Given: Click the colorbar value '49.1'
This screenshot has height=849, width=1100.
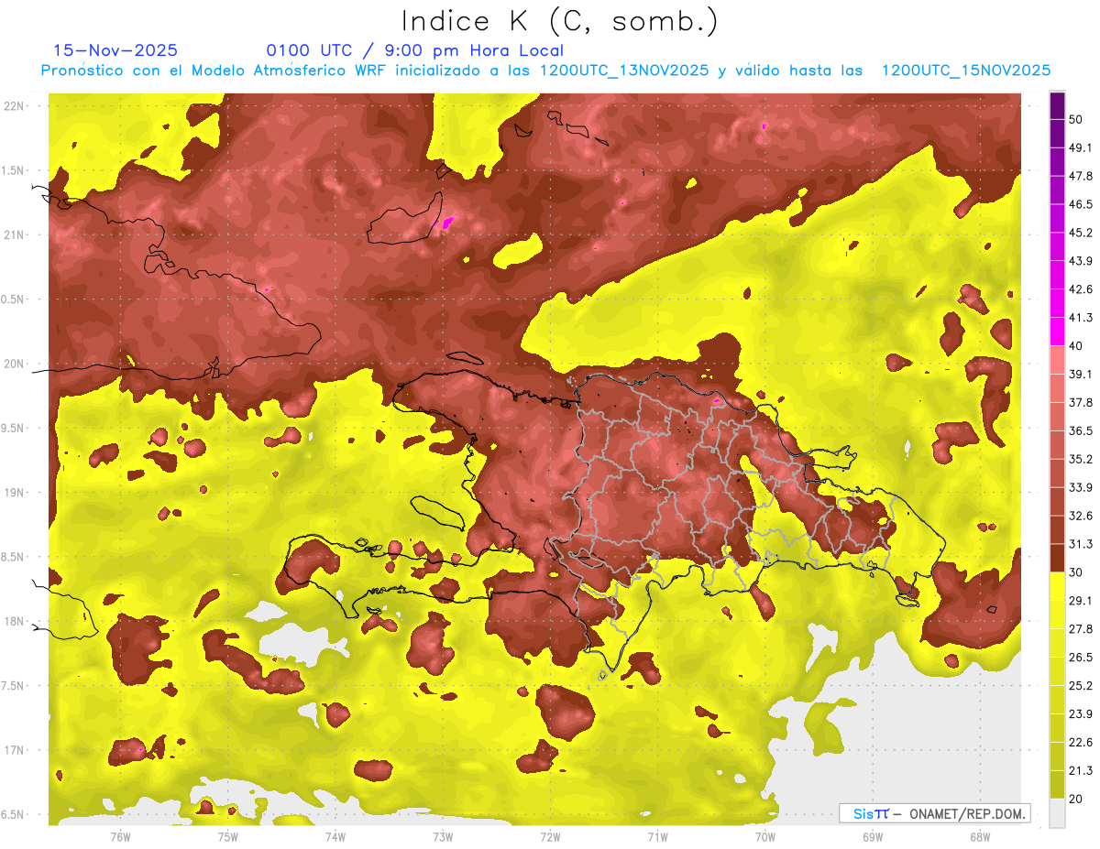Looking at the screenshot, I should [1080, 147].
